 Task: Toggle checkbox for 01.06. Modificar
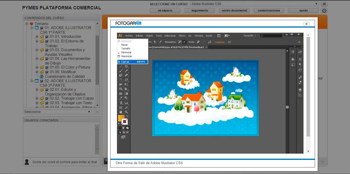47,72
